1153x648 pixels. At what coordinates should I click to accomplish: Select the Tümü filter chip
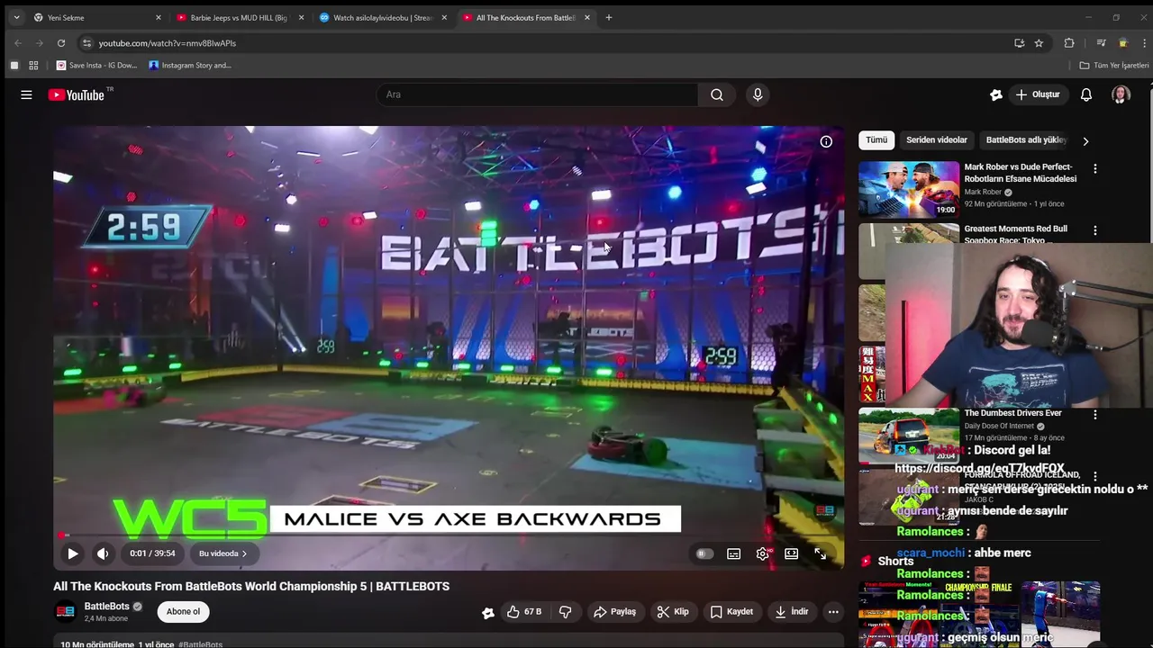click(x=876, y=140)
